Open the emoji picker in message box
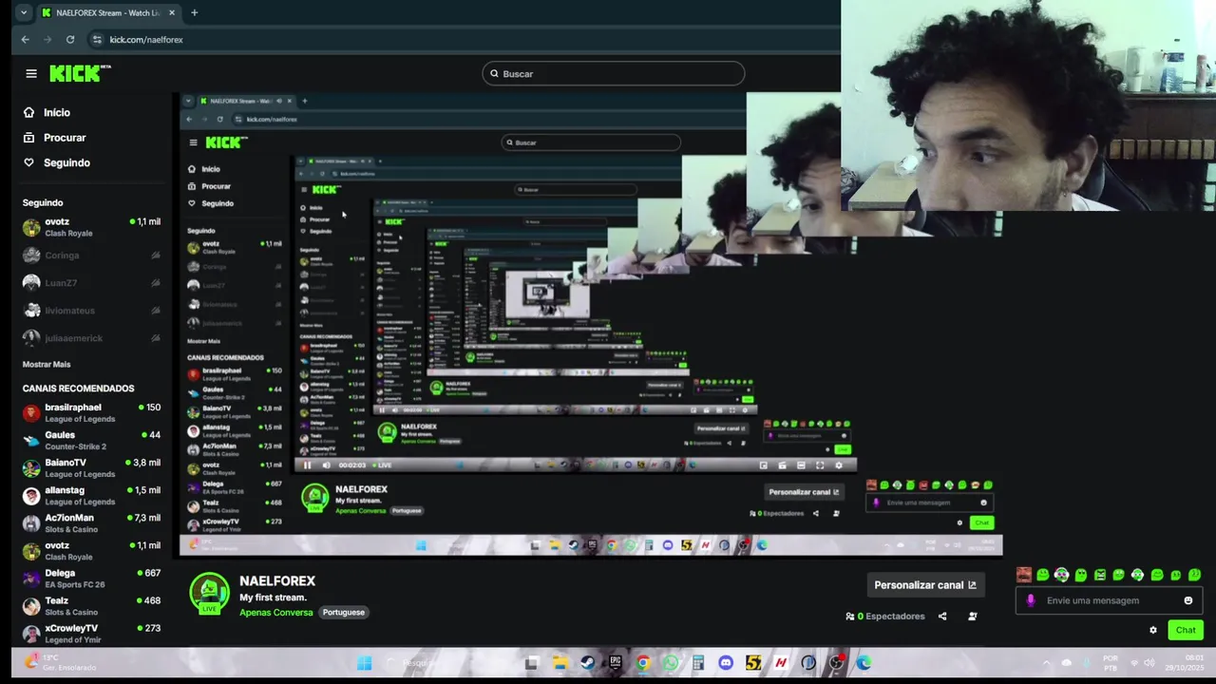This screenshot has width=1216, height=684. (x=1188, y=600)
